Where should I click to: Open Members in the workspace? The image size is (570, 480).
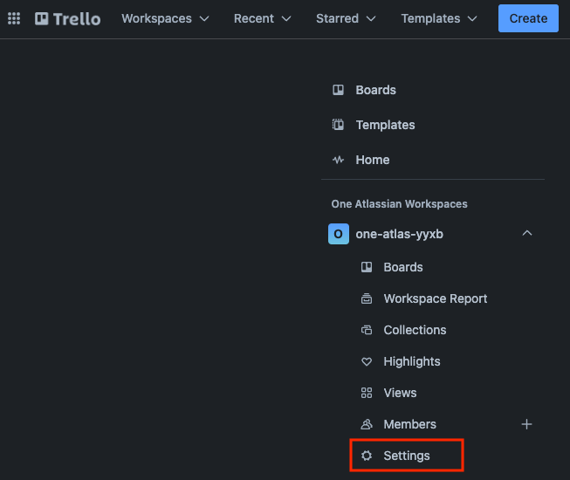coord(409,424)
